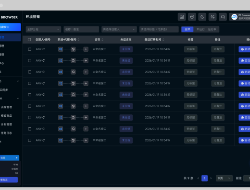The image size is (250, 190).
Task: Go to previous page arrow in pagination
Action: pyautogui.click(x=198, y=178)
